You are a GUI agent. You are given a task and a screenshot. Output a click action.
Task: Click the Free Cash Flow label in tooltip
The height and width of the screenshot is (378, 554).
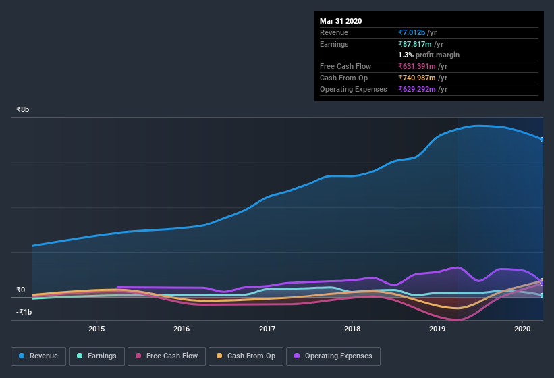pyautogui.click(x=345, y=66)
